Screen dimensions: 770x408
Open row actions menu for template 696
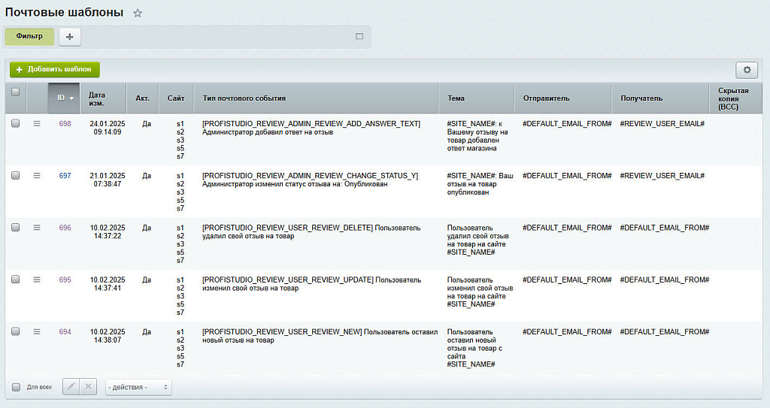click(37, 228)
